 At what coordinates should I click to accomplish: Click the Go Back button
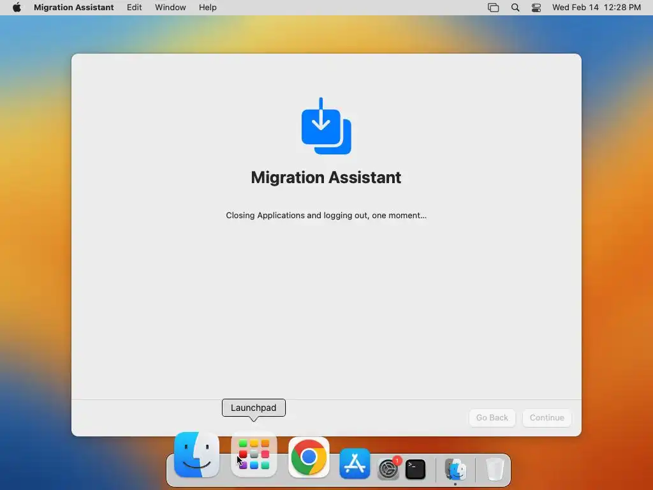tap(492, 417)
